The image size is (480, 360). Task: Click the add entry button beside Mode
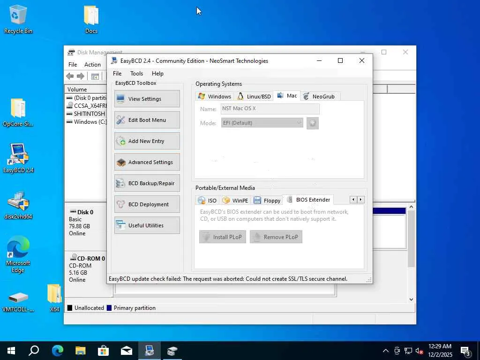coord(313,123)
